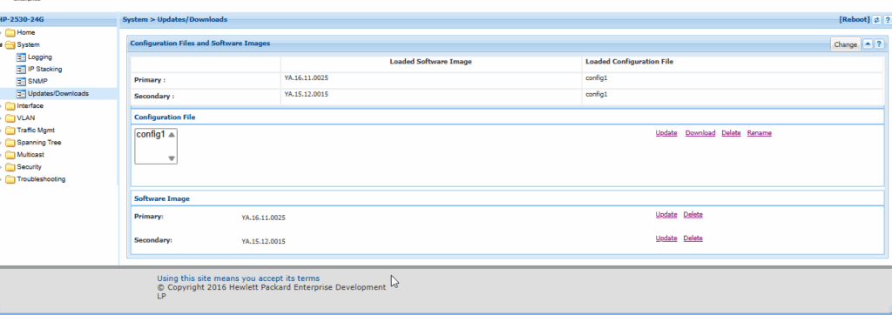The width and height of the screenshot is (892, 315).
Task: Click the Logging page icon
Action: click(21, 57)
